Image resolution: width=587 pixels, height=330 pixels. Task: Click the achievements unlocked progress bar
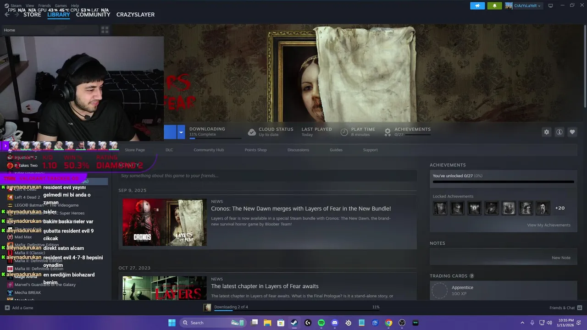[503, 181]
